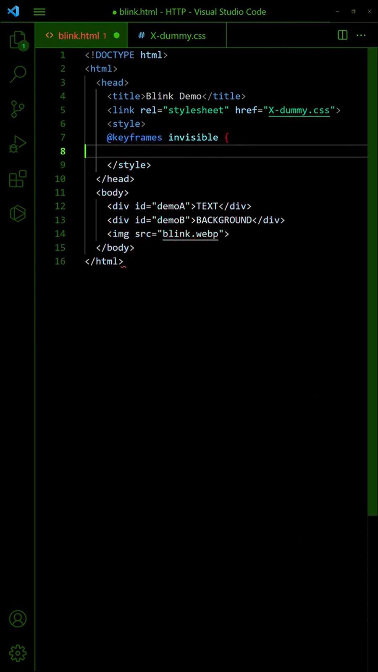Open the Accounts menu icon
378x672 pixels.
(18, 619)
